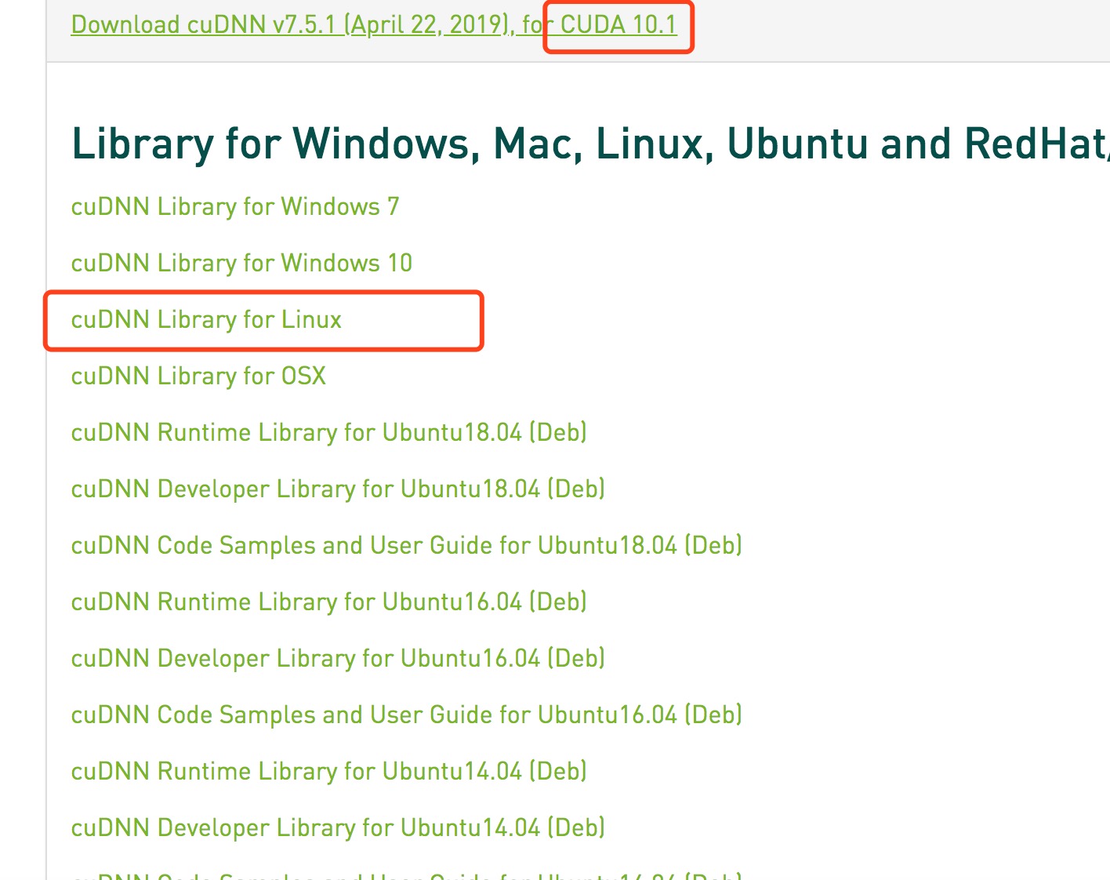Select cuDNN Library for OSX link
Image resolution: width=1110 pixels, height=880 pixels.
coord(198,376)
